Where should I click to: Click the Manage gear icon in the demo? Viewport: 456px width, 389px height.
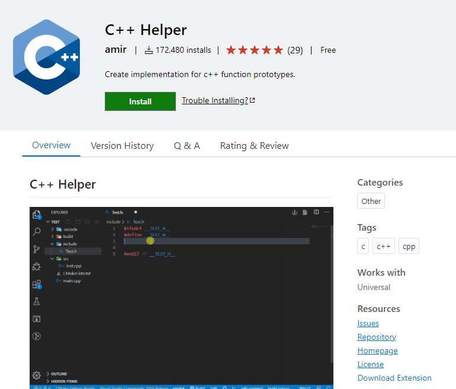point(36,375)
